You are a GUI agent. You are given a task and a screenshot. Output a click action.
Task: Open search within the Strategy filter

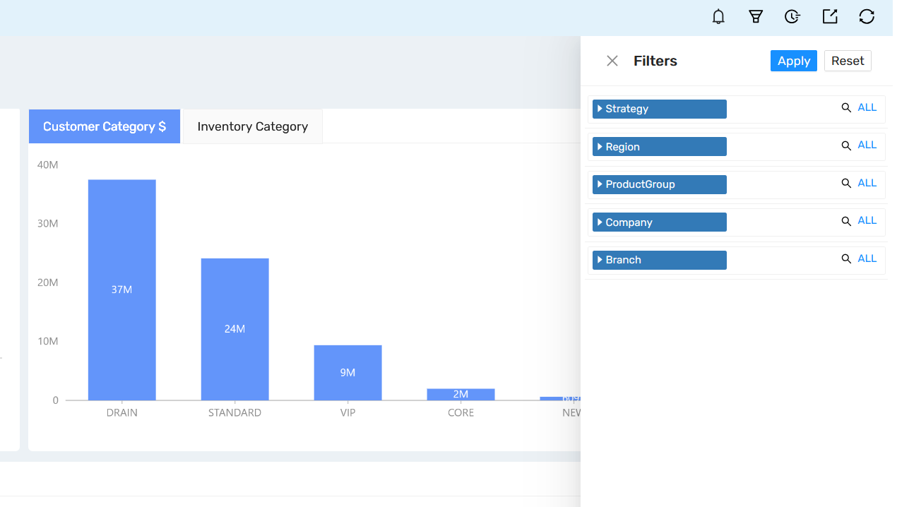[x=846, y=107]
